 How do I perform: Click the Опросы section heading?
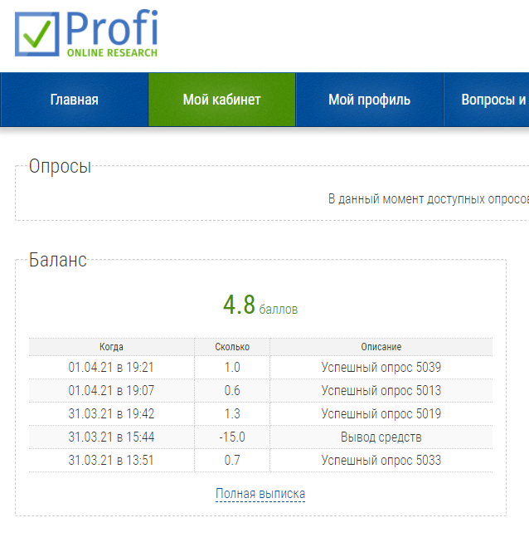pos(60,166)
